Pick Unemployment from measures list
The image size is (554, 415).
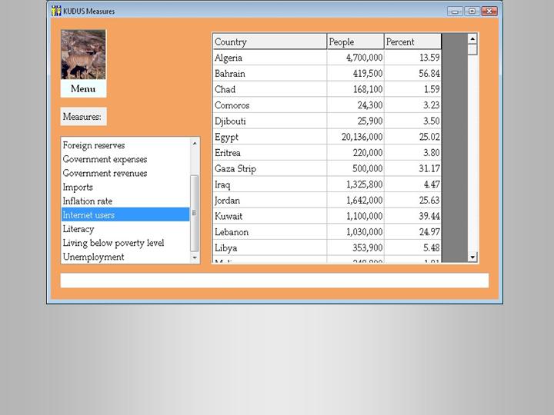93,257
